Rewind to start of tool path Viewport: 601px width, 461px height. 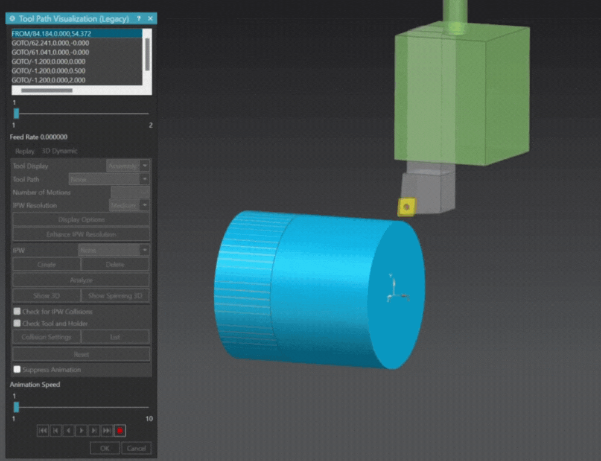coord(43,431)
